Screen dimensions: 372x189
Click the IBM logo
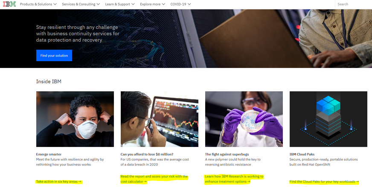pos(9,4)
